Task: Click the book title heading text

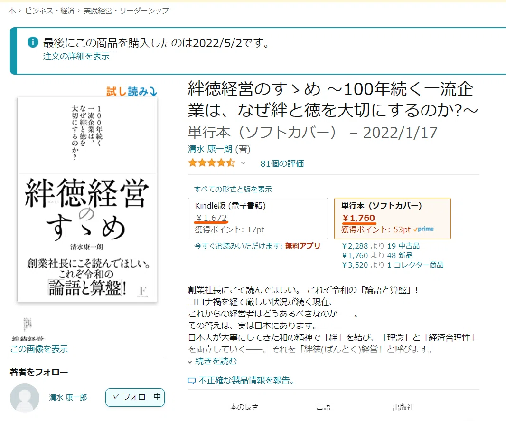Action: [x=332, y=99]
